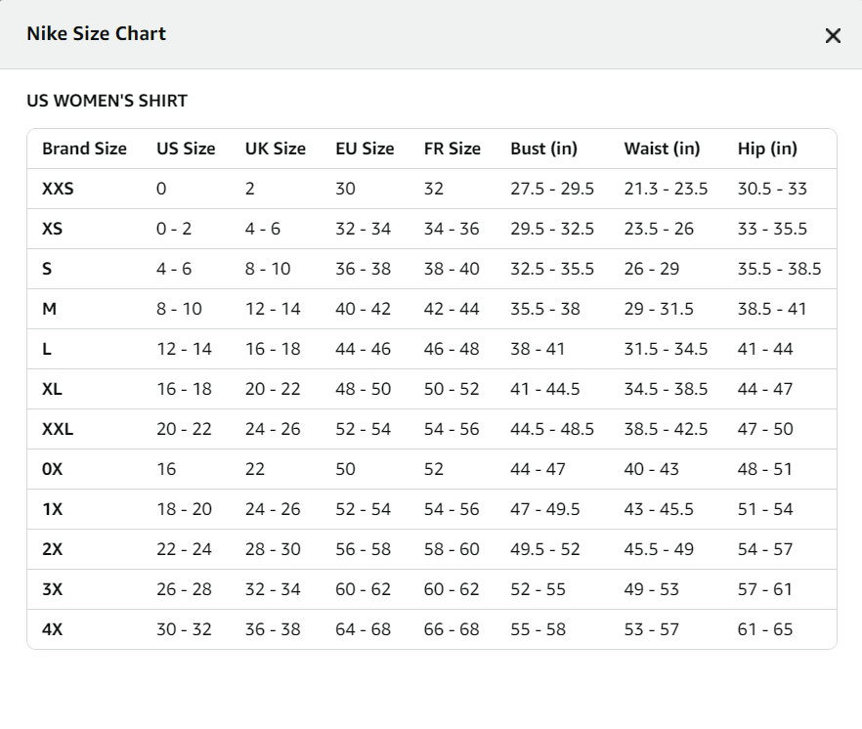Click the XXL brand size row label

pyautogui.click(x=58, y=429)
